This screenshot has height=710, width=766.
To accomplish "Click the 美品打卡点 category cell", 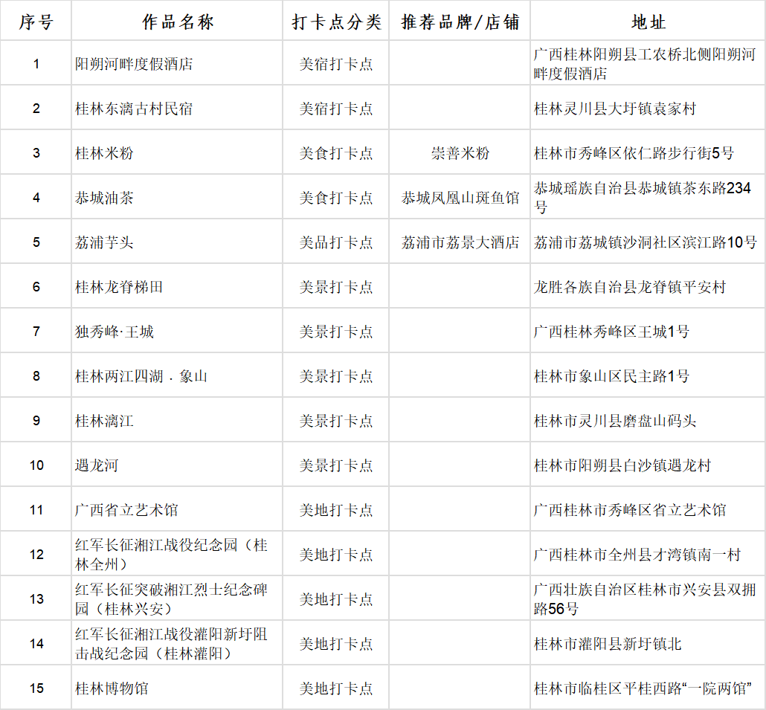I will pos(336,242).
